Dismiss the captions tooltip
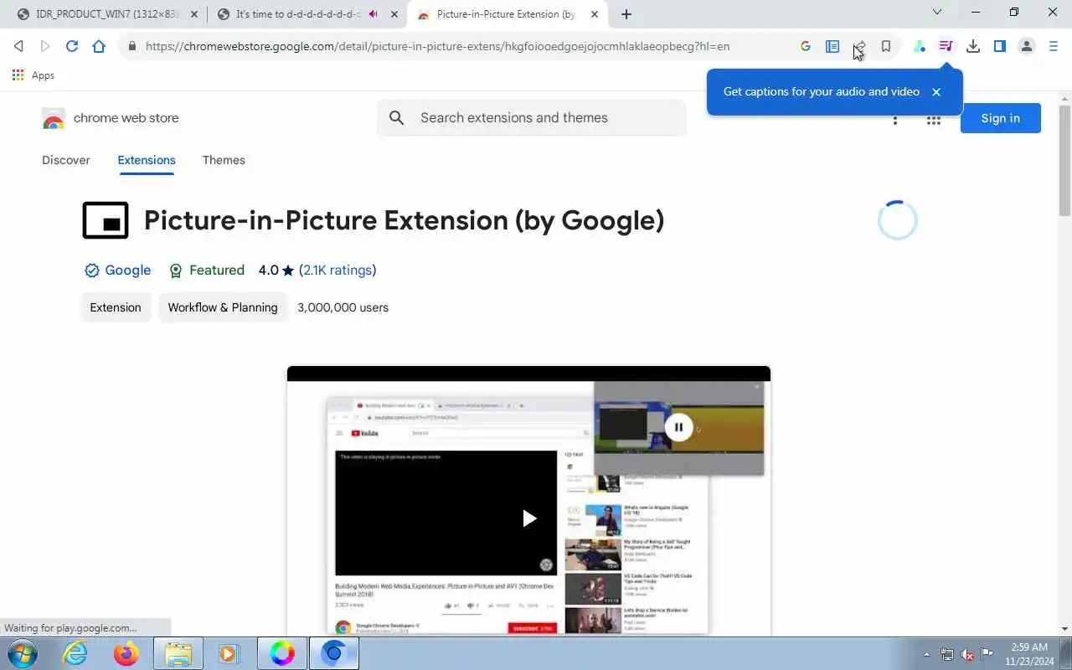Image resolution: width=1072 pixels, height=670 pixels. pyautogui.click(x=936, y=92)
